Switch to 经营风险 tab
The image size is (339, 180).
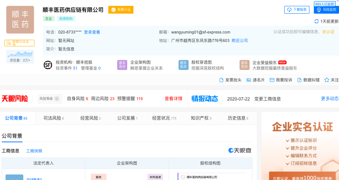[x=91, y=118]
